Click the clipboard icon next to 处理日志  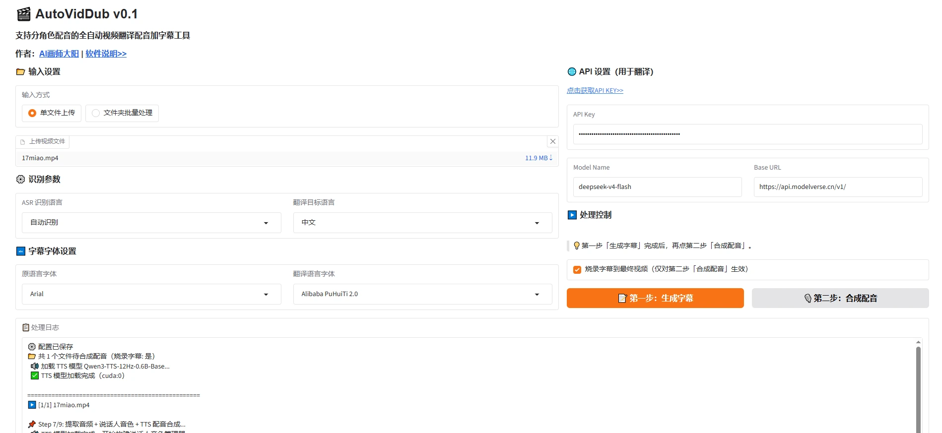(x=26, y=327)
